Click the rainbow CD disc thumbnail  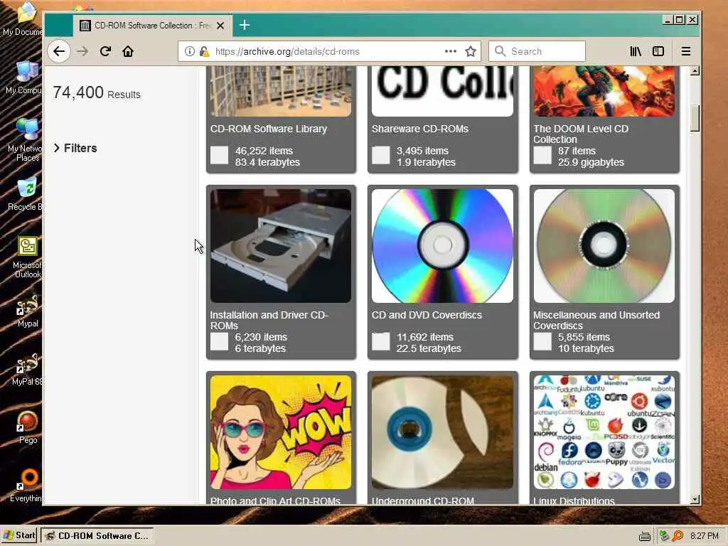[x=442, y=245]
